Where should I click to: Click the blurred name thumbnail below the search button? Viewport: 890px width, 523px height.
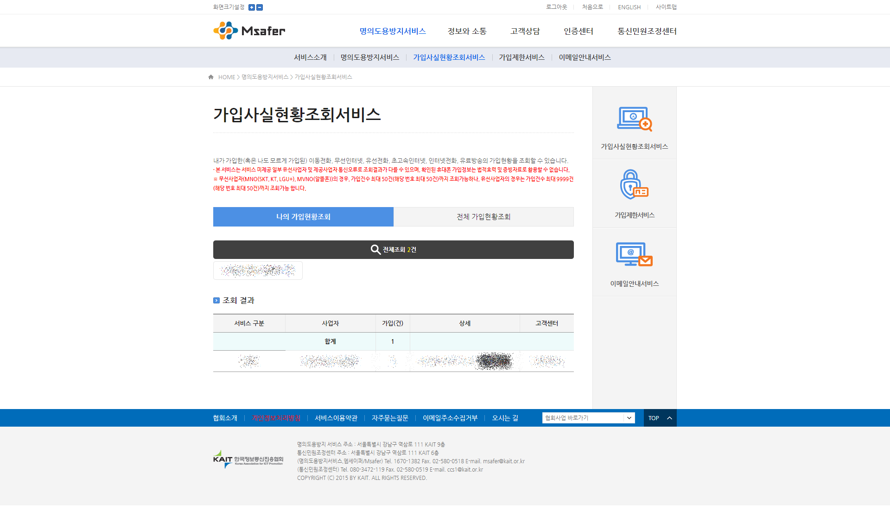258,270
